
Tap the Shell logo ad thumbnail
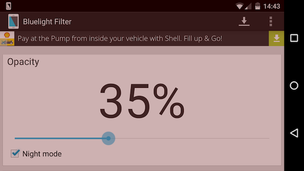click(x=7, y=38)
